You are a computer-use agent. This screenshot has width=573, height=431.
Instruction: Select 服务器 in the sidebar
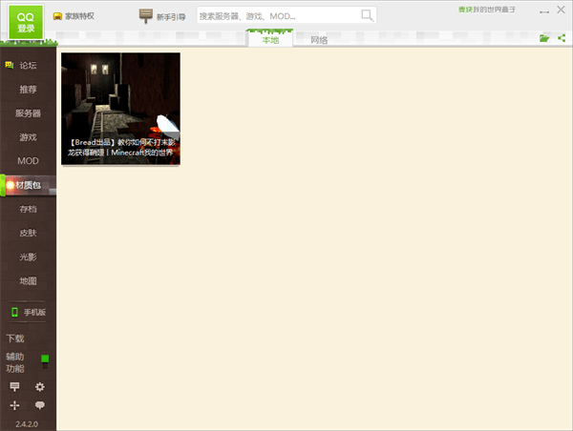click(28, 113)
